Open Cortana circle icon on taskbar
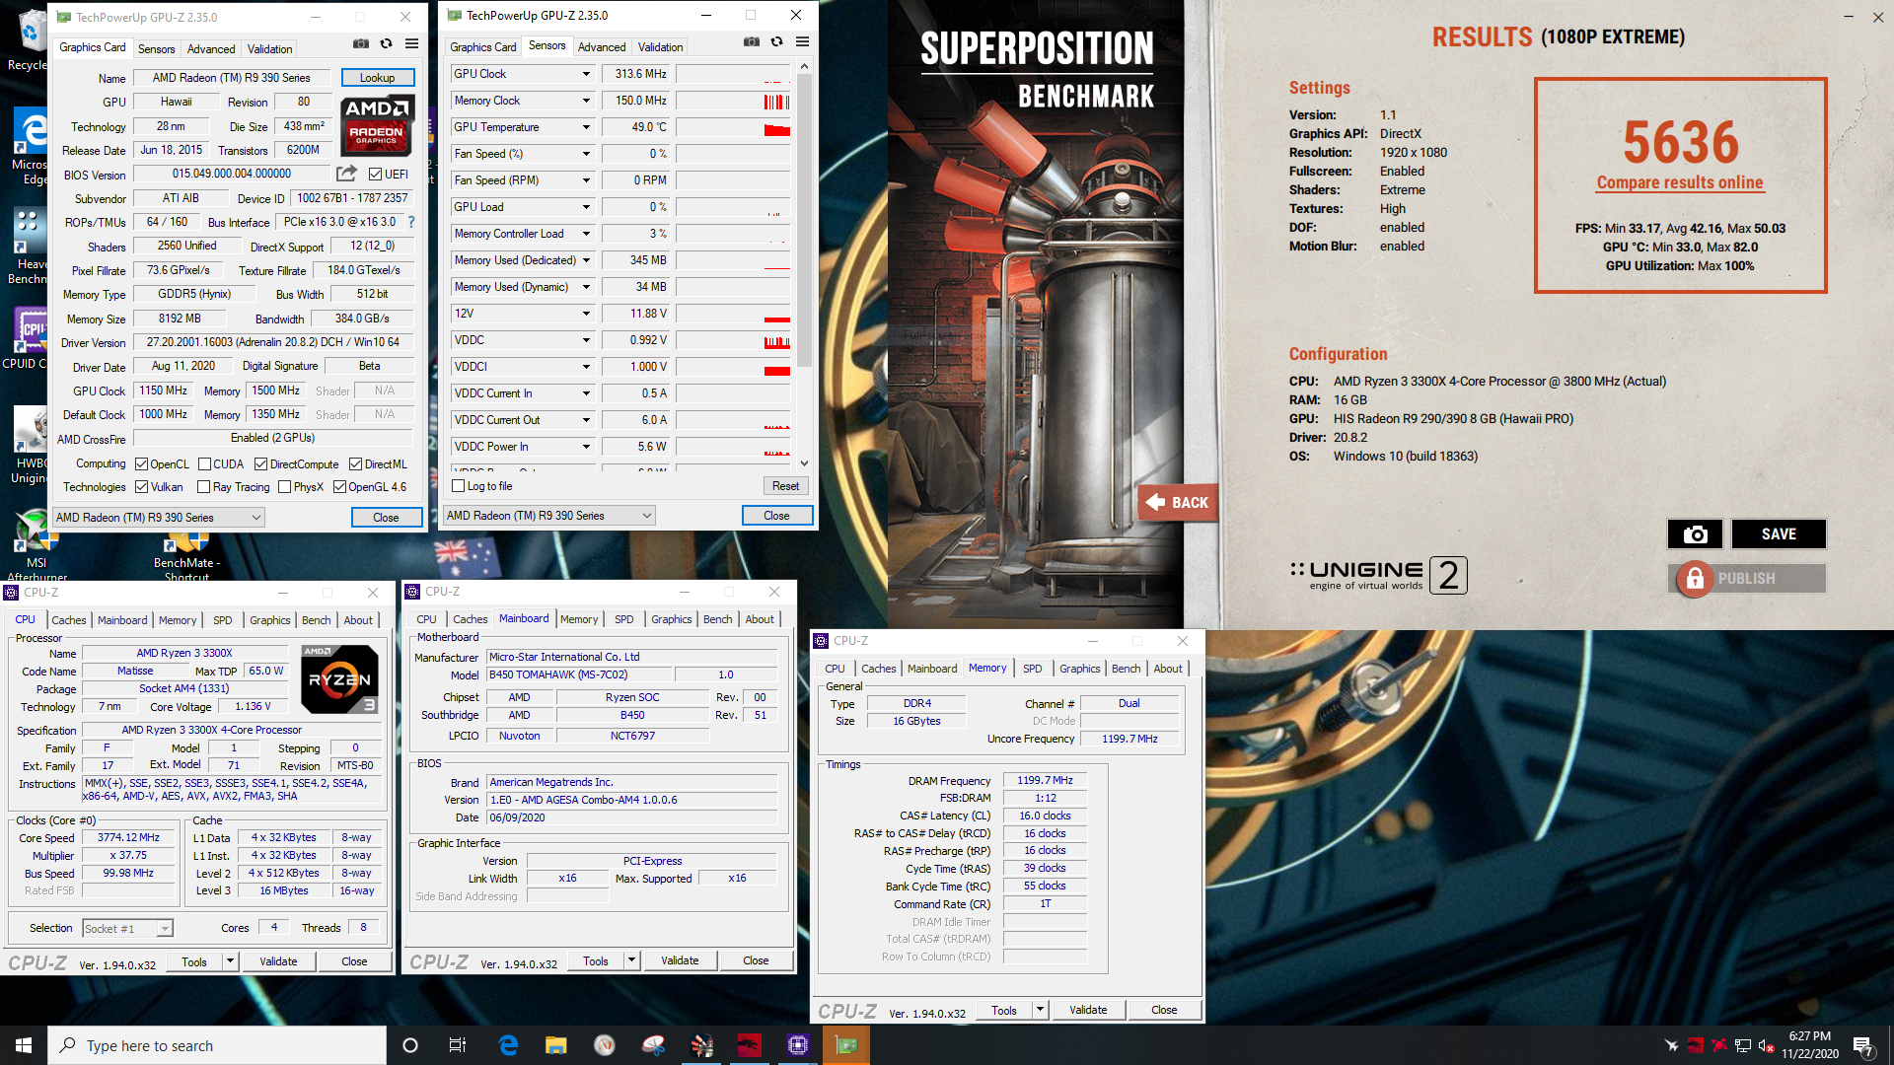Screen dimensions: 1894x1065 tap(410, 1045)
